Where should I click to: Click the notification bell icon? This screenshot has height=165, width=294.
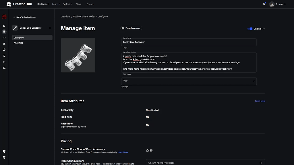tap(263, 4)
